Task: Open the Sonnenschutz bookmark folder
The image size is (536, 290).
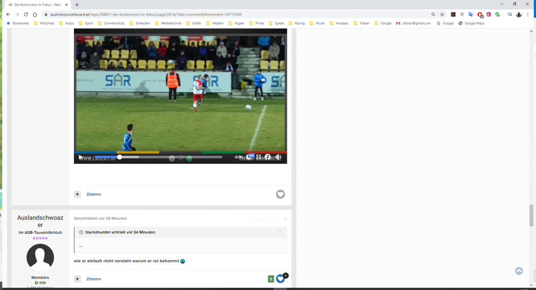Action: [111, 23]
